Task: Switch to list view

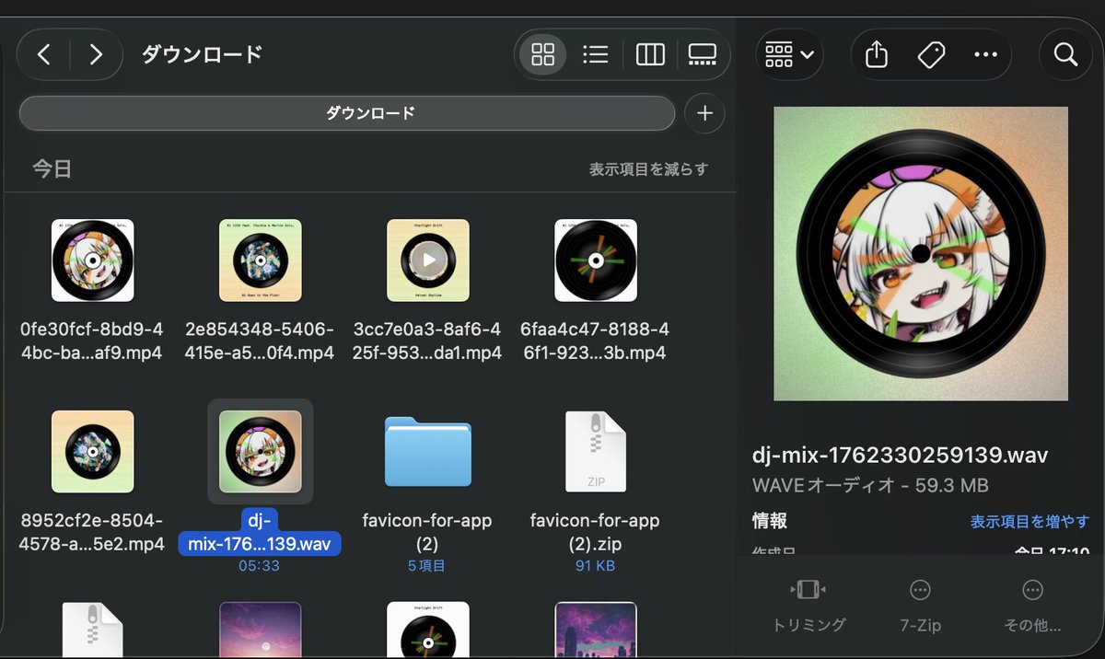Action: point(596,55)
